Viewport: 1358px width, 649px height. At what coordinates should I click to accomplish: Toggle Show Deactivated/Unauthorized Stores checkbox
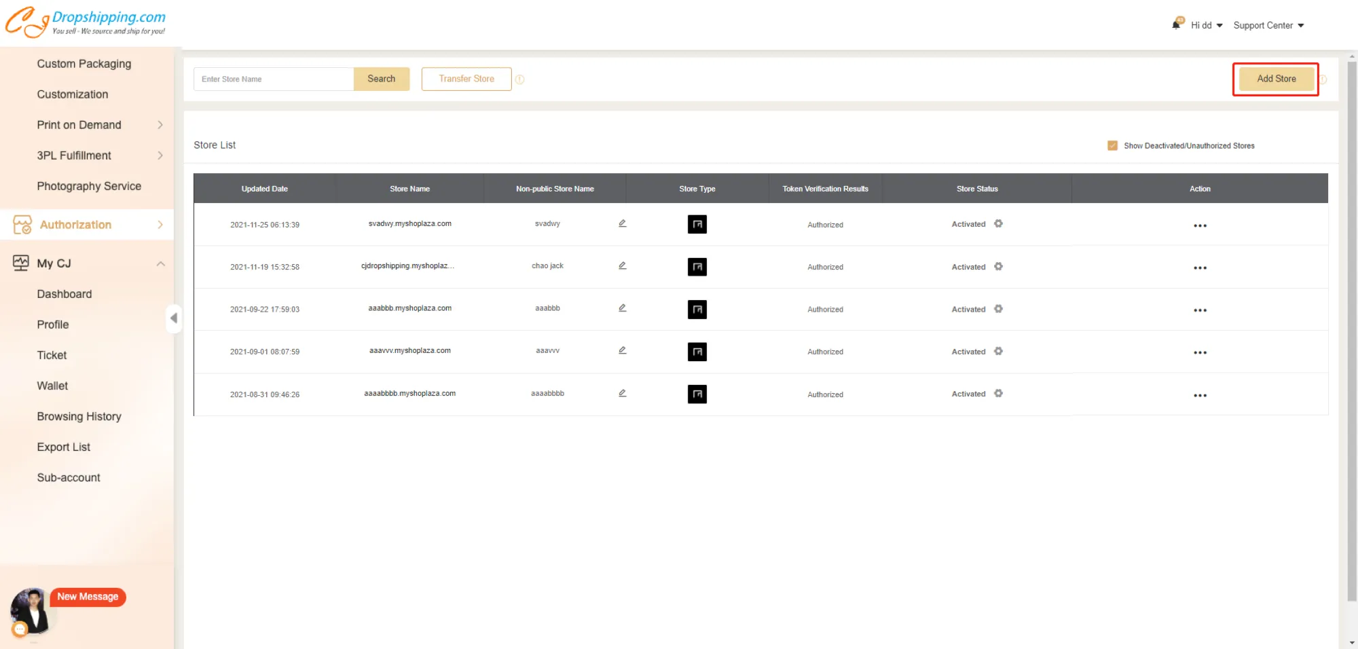pos(1112,145)
